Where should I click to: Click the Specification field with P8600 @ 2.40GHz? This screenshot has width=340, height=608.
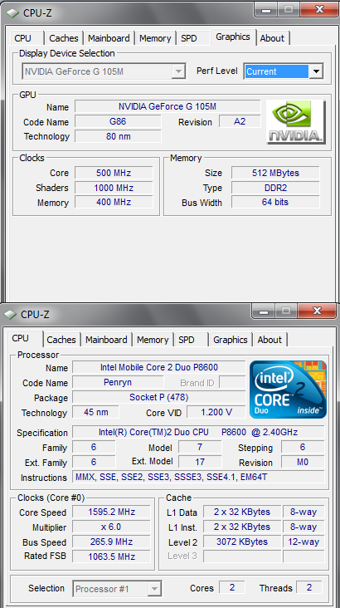coord(198,432)
